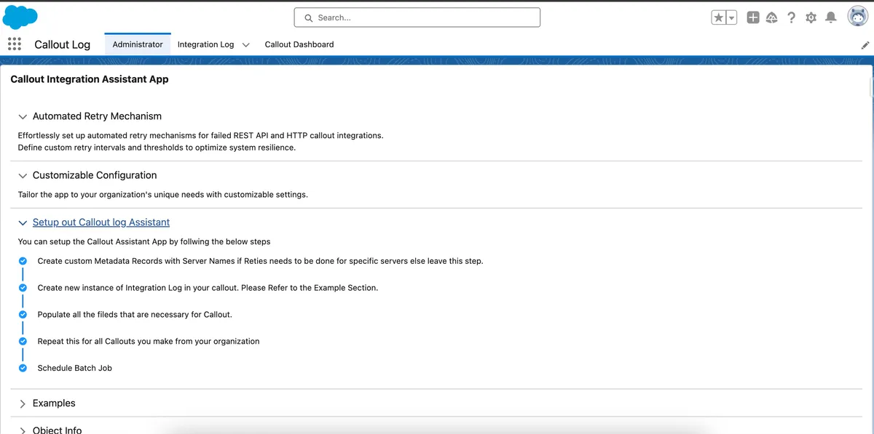Collapse the Customizable Configuration section
Viewport: 874px width, 434px height.
(x=23, y=175)
